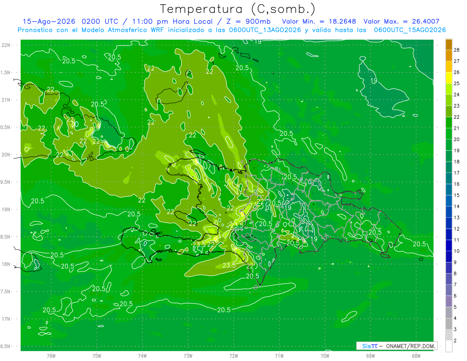Screen dimensions: 467x361
Task: Click the 'Z = 900mb' level text
Action: click(248, 21)
